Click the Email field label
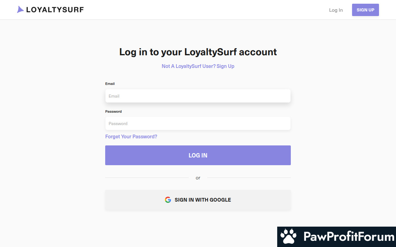This screenshot has height=247, width=396. [x=110, y=84]
